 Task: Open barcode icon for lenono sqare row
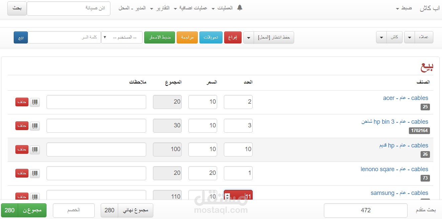coord(35,173)
